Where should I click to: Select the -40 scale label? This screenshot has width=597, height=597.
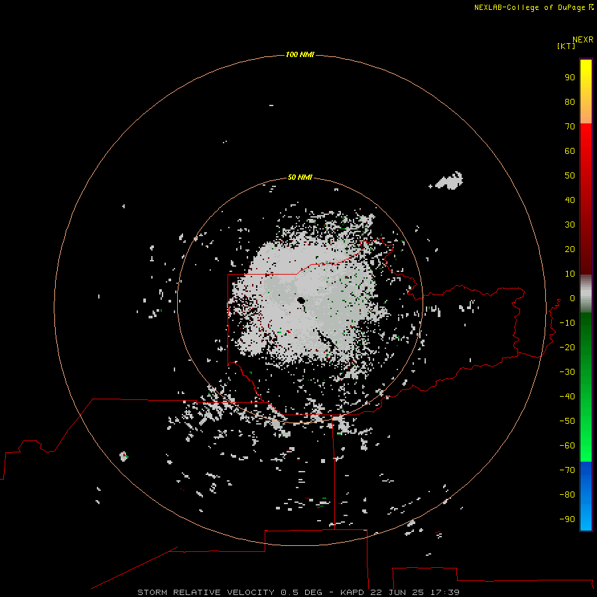(567, 397)
